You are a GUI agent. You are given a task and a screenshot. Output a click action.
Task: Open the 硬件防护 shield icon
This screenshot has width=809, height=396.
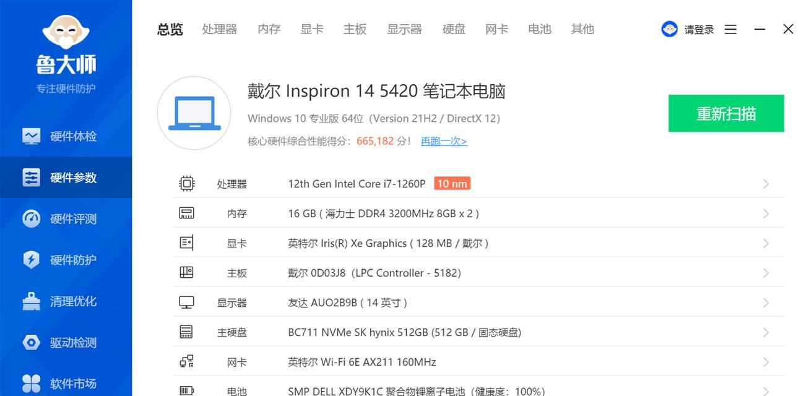31,260
